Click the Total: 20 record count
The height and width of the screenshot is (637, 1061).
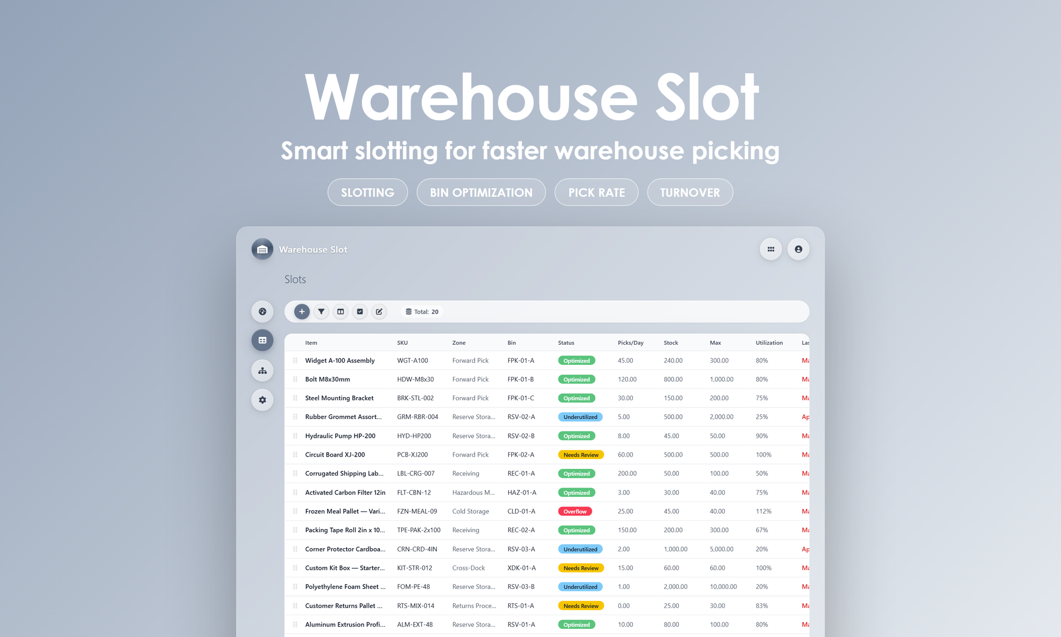[422, 312]
